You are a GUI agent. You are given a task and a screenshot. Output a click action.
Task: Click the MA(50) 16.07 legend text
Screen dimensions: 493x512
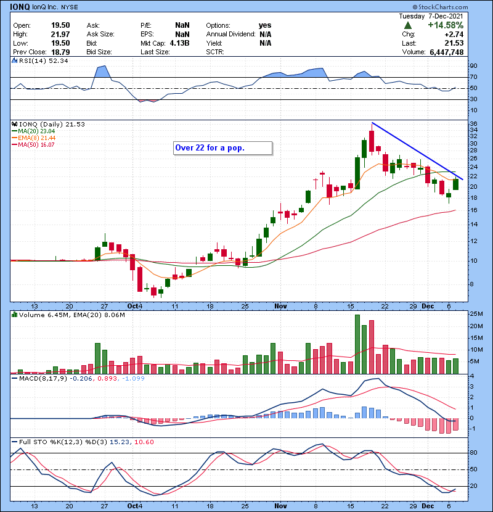[36, 145]
